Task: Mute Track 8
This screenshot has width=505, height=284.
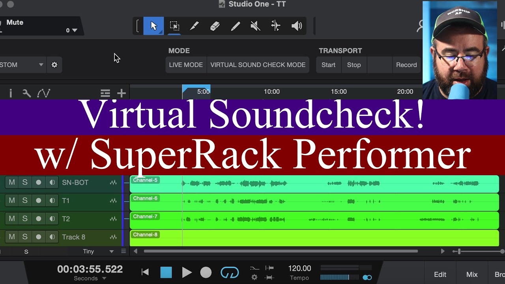Action: pos(12,237)
